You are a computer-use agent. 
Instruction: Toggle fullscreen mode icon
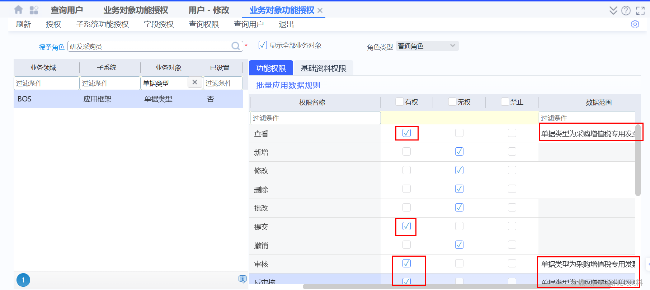(x=640, y=11)
